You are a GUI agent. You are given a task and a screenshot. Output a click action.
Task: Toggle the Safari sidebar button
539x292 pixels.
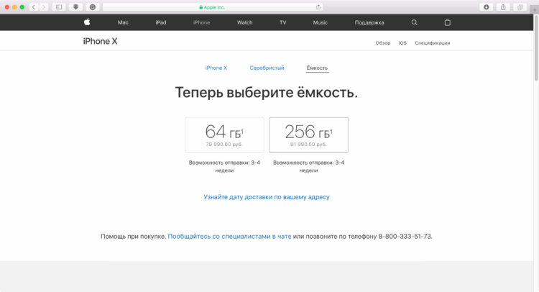click(x=59, y=7)
